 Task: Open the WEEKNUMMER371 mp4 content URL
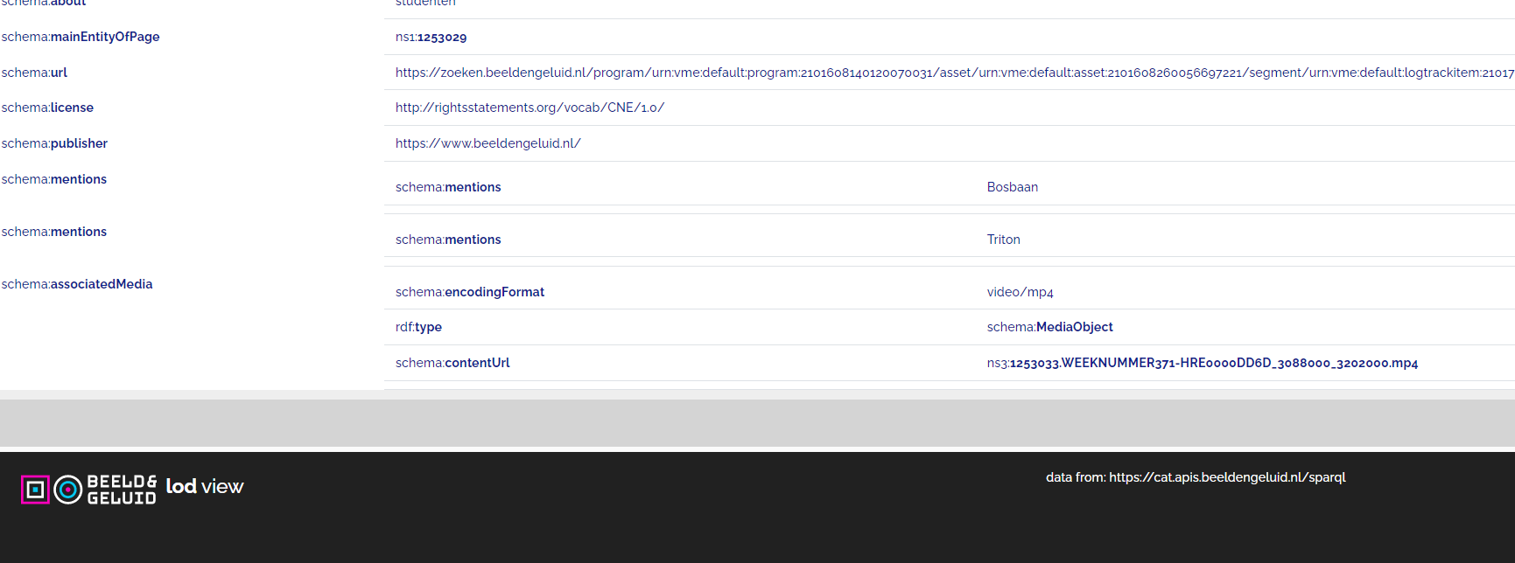tap(1203, 363)
